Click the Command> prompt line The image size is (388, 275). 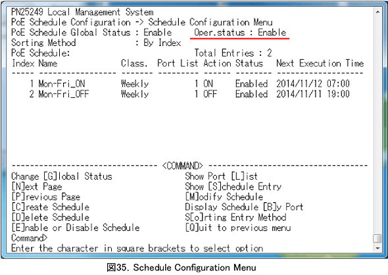pos(29,238)
